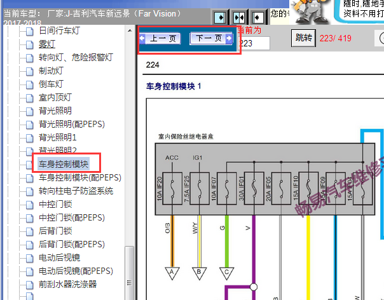This screenshot has height=300, width=384.
Task: Select 转向灯、危险报警灯 entry
Action: (76, 58)
